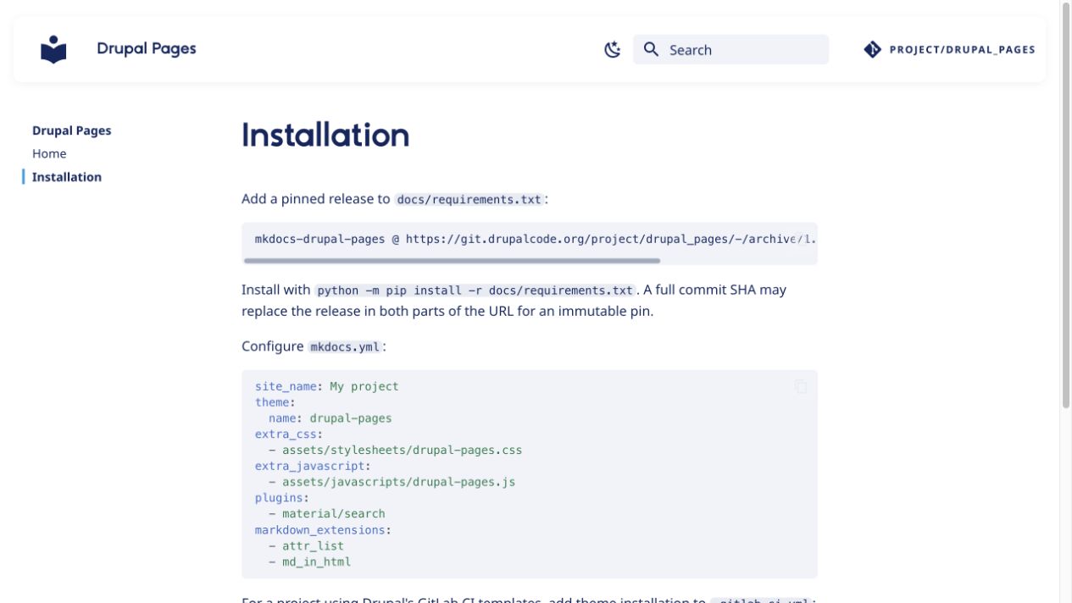This screenshot has height=603, width=1072.
Task: Click the 'extra_javascript:' key line
Action: (314, 466)
